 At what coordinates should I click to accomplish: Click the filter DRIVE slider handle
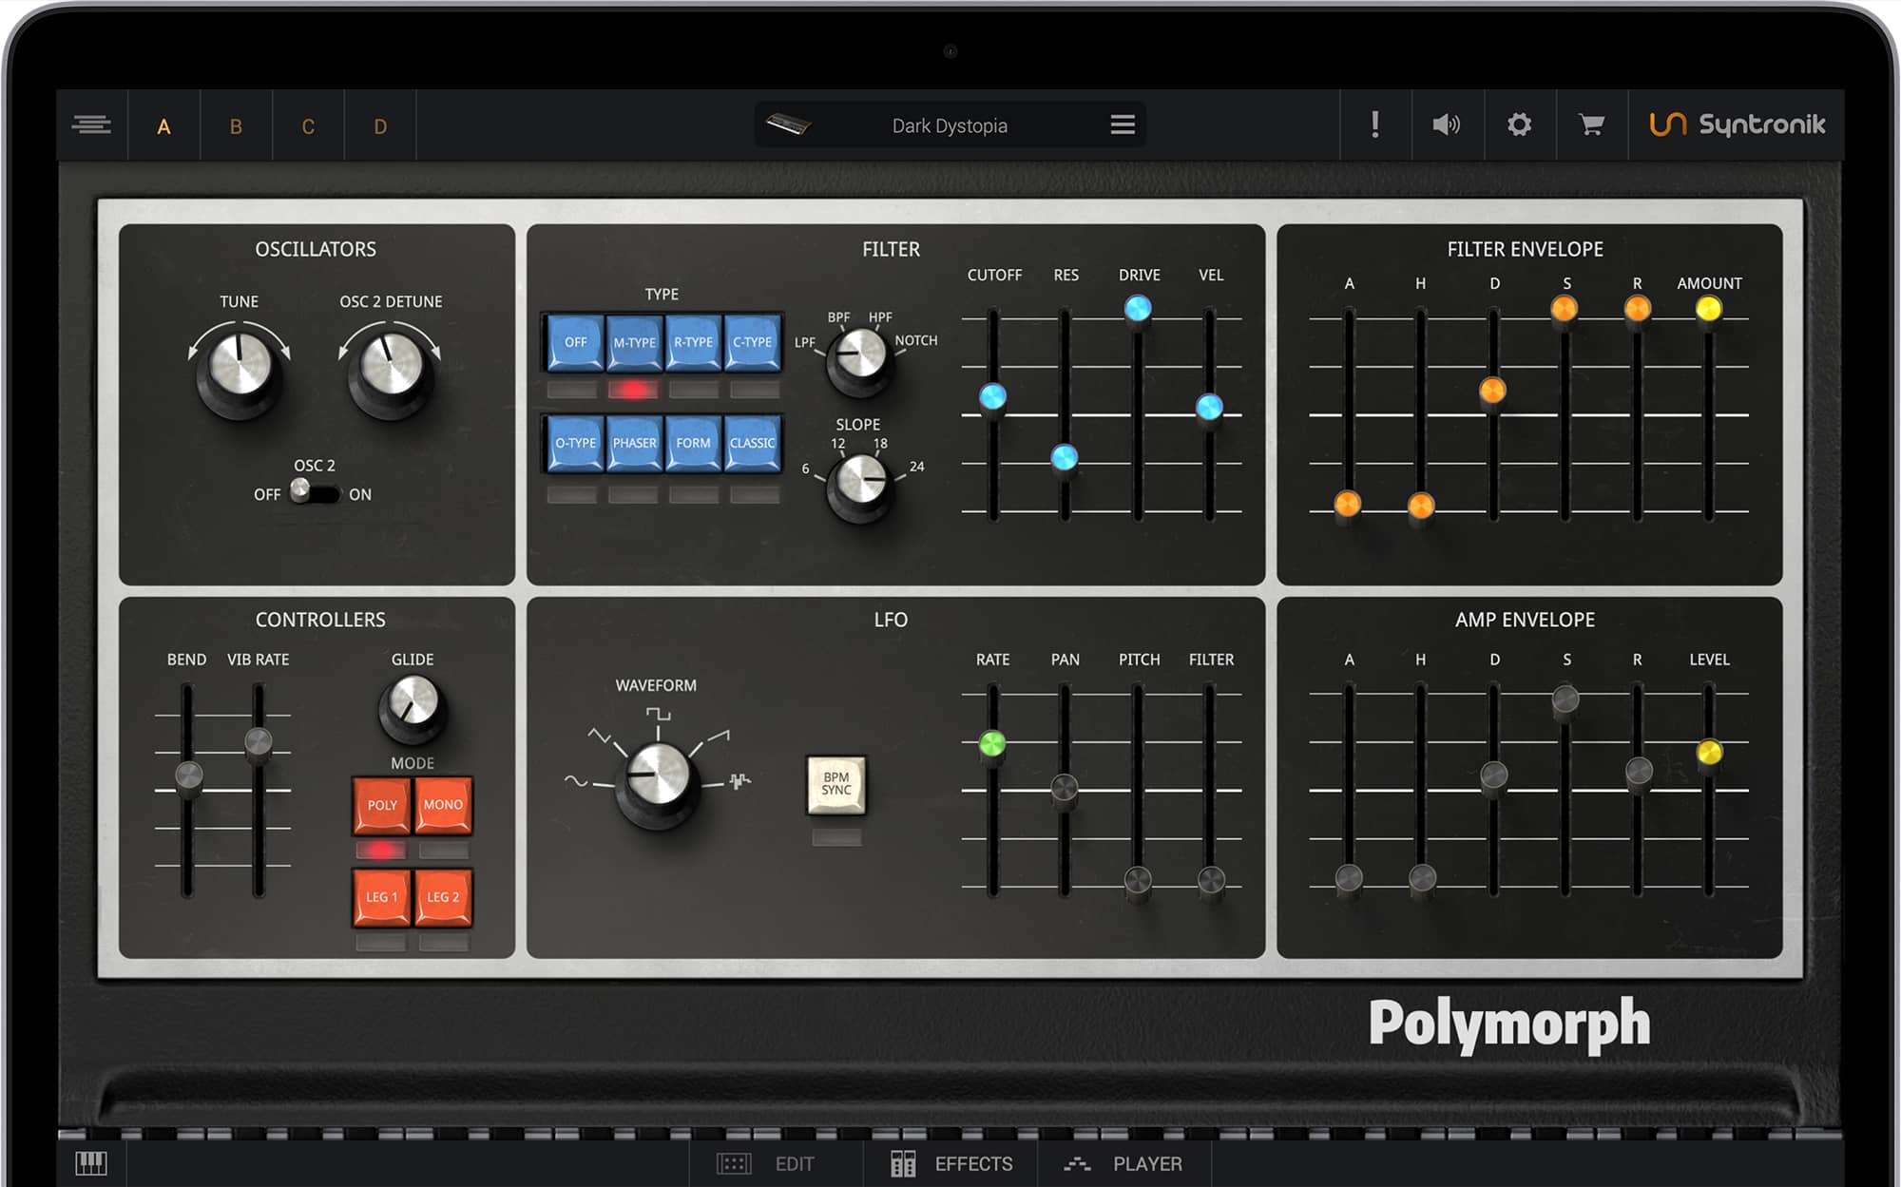[1138, 308]
